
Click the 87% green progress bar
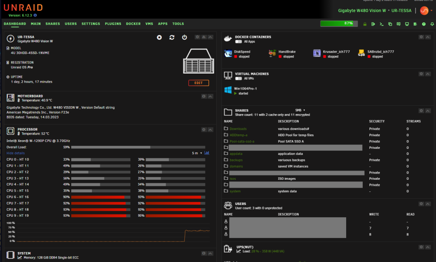(339, 24)
